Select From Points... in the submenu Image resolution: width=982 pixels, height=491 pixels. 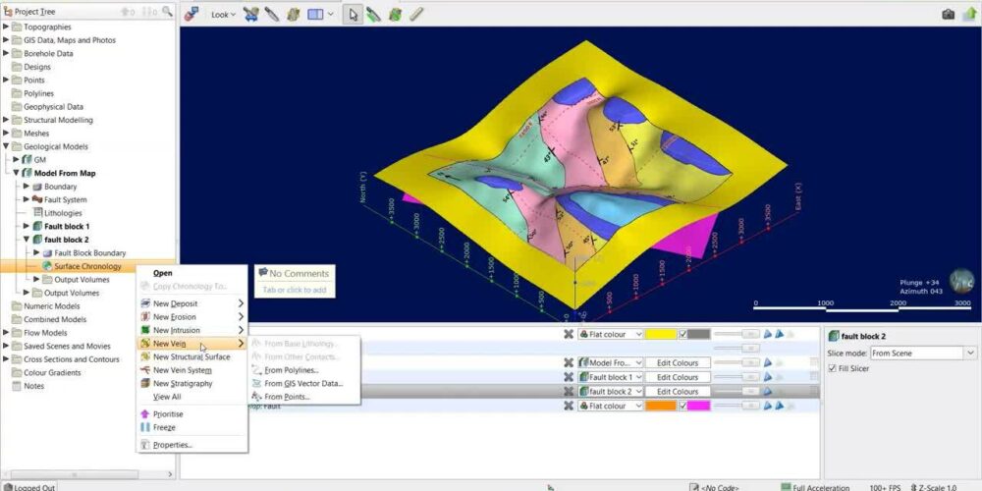point(304,397)
